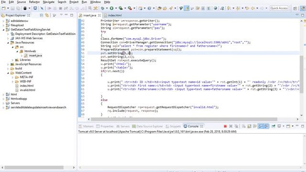The width and height of the screenshot is (306, 172).
Task: Click the Last Edit Location icon
Action: [247, 8]
